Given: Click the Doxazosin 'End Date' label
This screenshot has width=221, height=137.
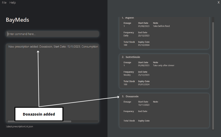Looking at the screenshot, I should (143, 111).
